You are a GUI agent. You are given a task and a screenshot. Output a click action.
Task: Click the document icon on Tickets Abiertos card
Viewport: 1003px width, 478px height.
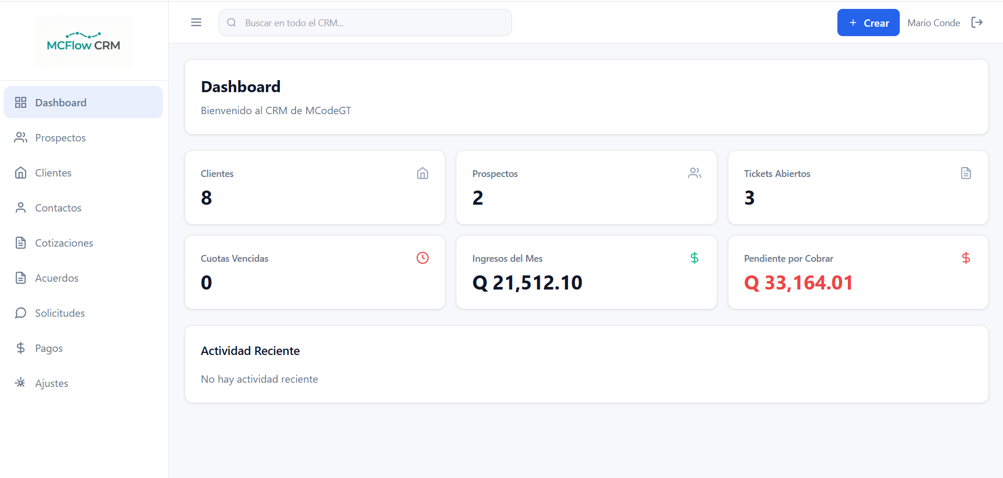[965, 173]
